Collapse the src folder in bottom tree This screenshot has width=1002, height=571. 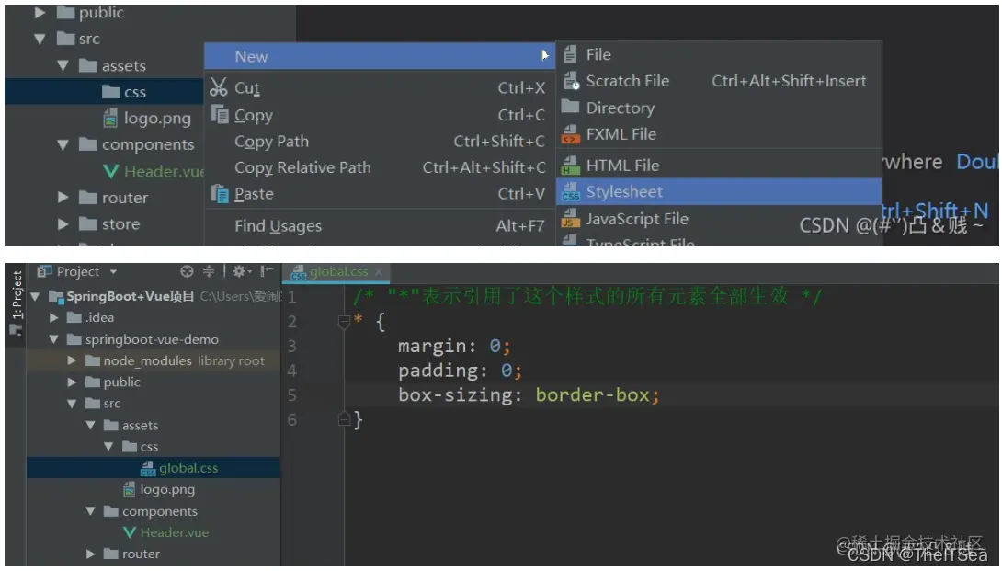[73, 404]
